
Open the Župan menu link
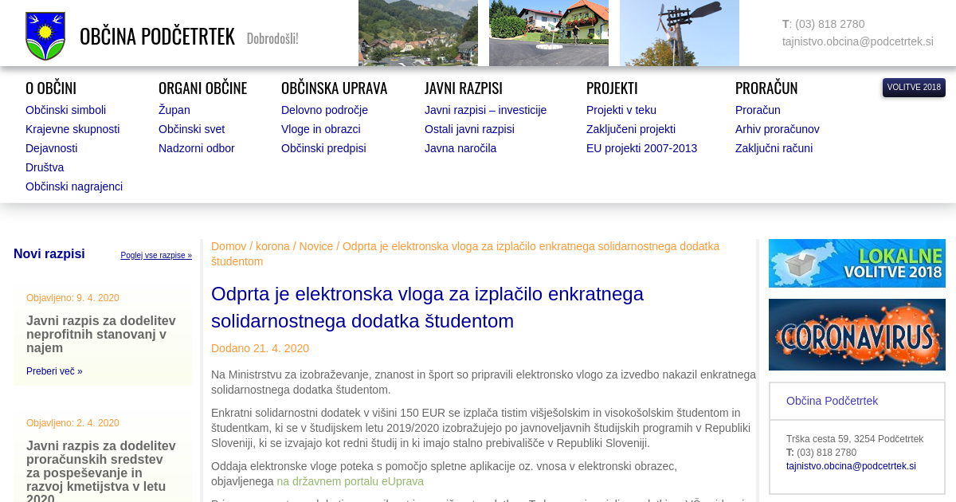pos(174,110)
